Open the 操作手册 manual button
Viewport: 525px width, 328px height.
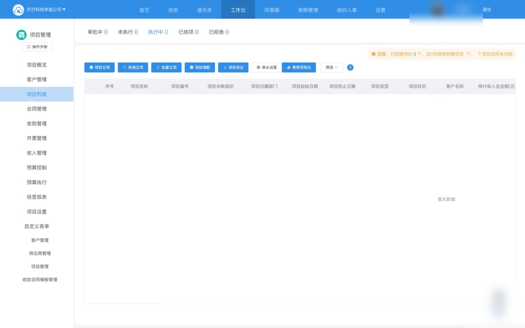pos(37,47)
